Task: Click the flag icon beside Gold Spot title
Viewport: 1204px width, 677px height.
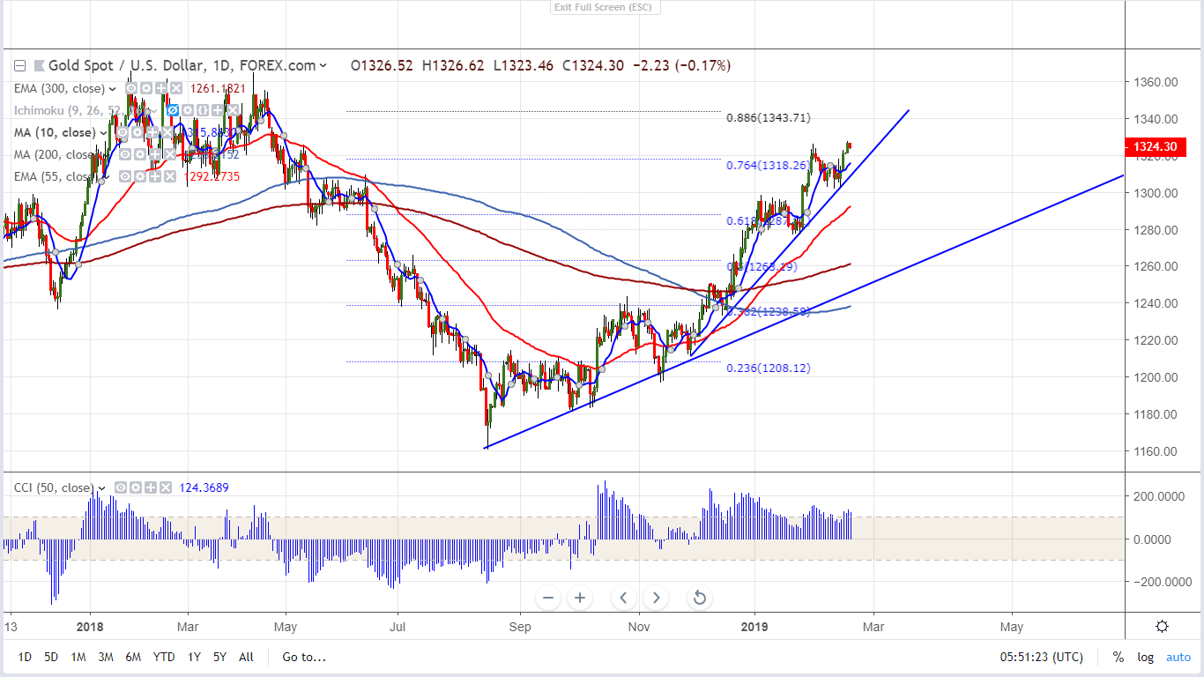Action: 40,65
